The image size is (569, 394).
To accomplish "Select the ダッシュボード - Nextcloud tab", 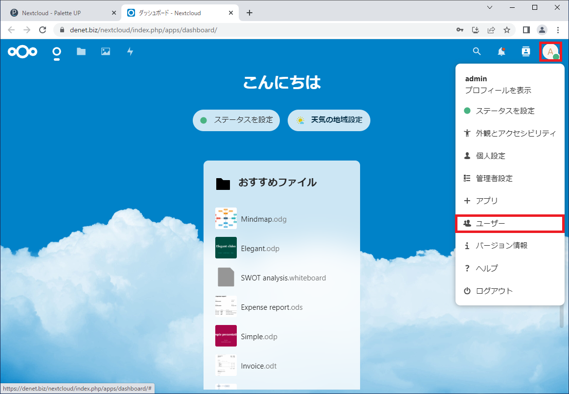I will click(180, 13).
